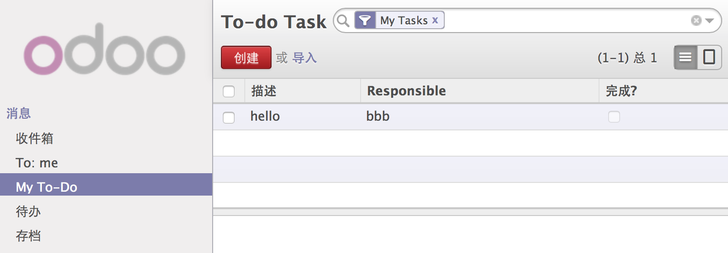Screen dimensions: 728x253
Task: Click the 创建 button
Action: pos(246,58)
